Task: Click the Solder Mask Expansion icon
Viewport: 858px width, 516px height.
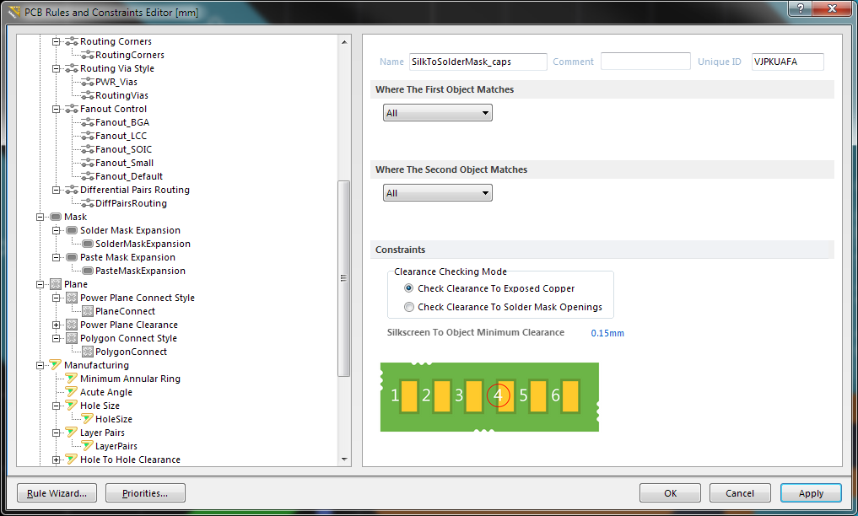Action: [x=71, y=230]
